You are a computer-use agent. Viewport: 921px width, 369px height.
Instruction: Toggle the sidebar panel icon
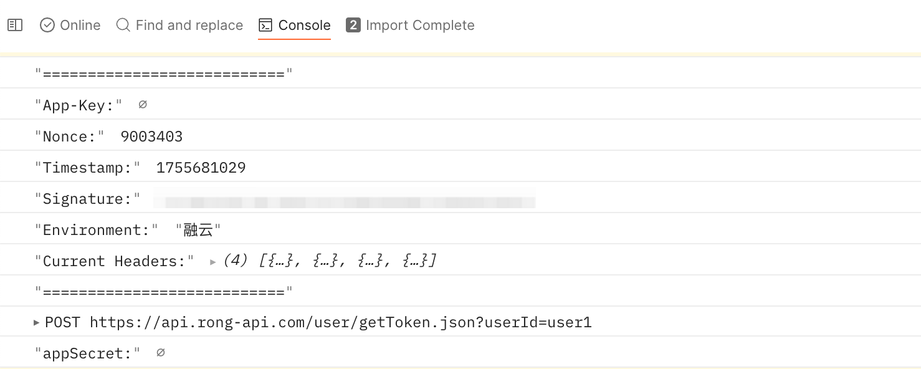coord(15,25)
